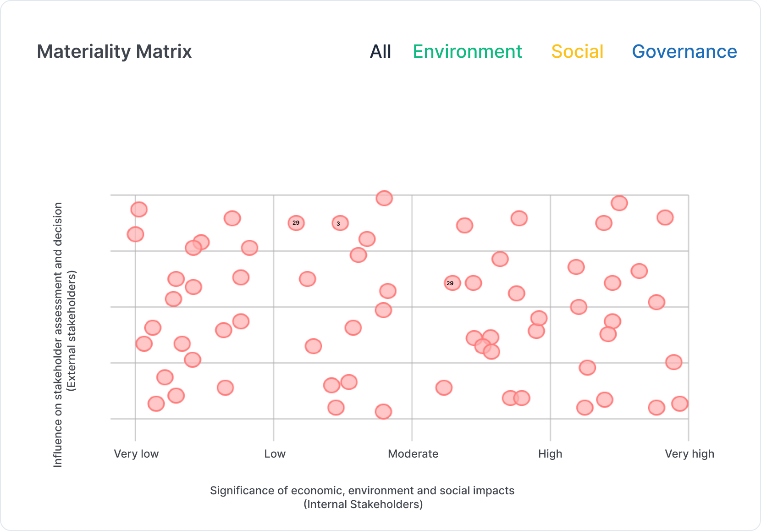Click the 'Significance of economic' axis title
The height and width of the screenshot is (531, 761).
tap(362, 491)
